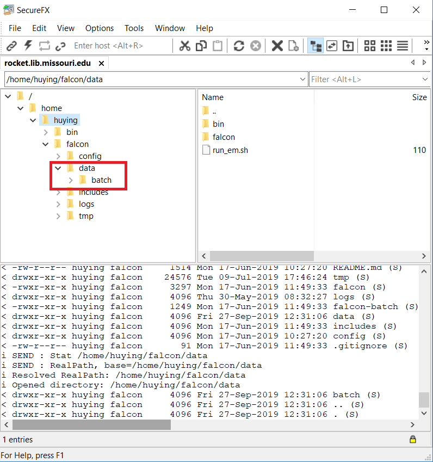Click the Cut scissors icon
This screenshot has height=462, width=433.
pyautogui.click(x=185, y=46)
